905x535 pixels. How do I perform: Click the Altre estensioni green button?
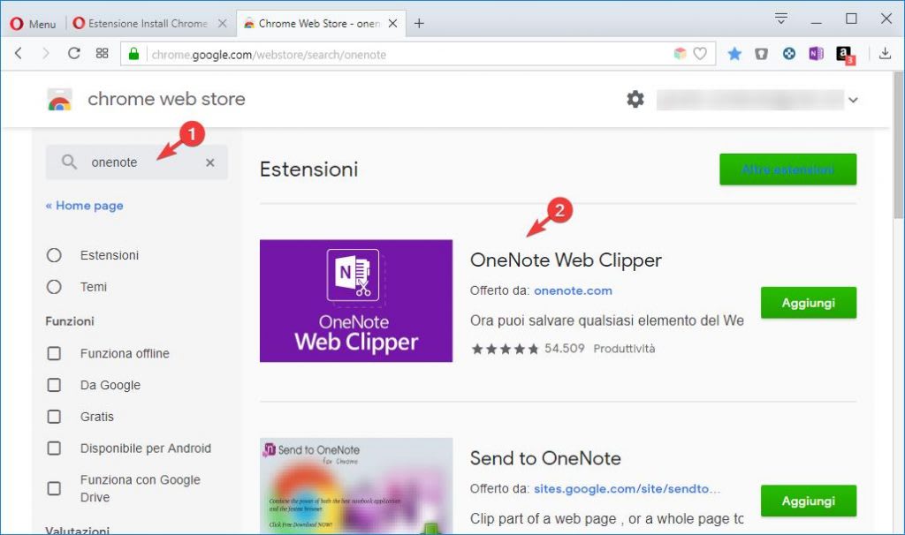787,170
